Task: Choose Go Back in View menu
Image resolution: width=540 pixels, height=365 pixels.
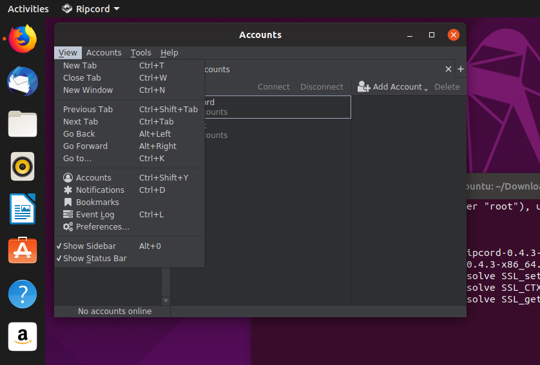Action: click(129, 133)
